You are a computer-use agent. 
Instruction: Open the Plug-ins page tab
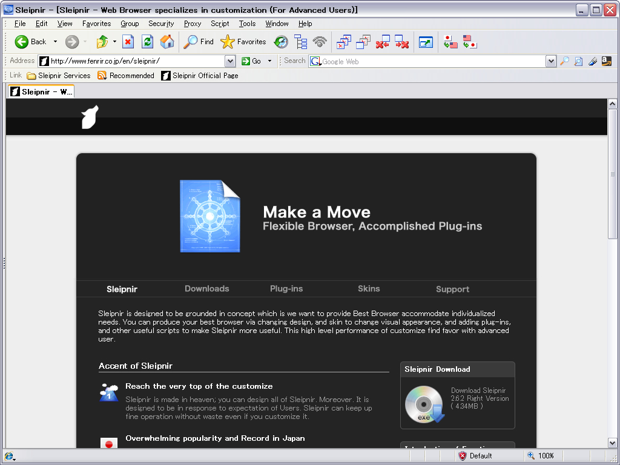coord(286,289)
